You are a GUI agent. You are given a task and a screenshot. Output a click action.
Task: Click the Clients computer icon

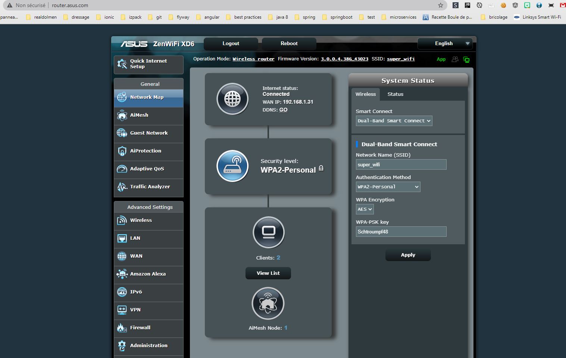[269, 232]
